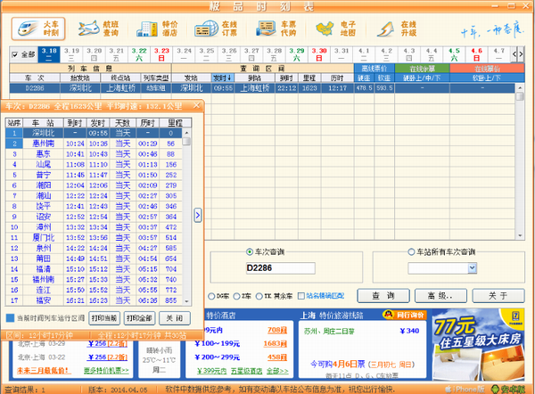Image resolution: width=535 pixels, height=394 pixels.
Task: Click the 查询 search button
Action: 383,296
